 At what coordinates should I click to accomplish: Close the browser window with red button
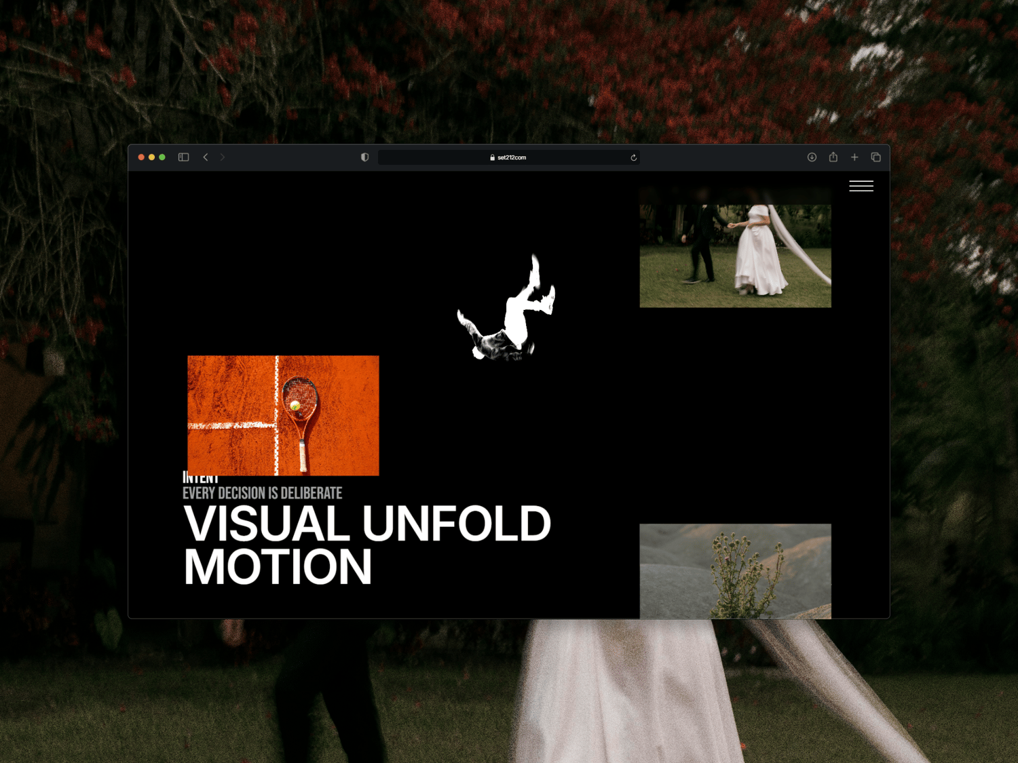point(141,157)
